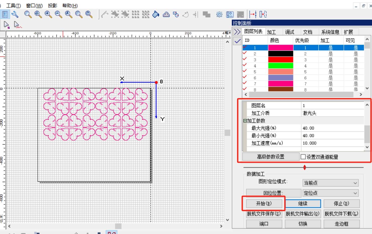Click the crossed dot grid array icon
The width and height of the screenshot is (372, 234).
point(146,14)
